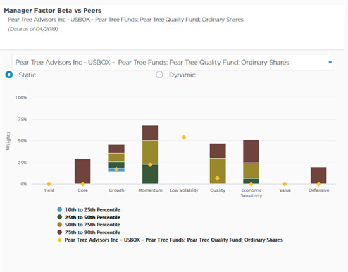
Task: Click the Growth olive bar segment
Action: click(x=116, y=158)
